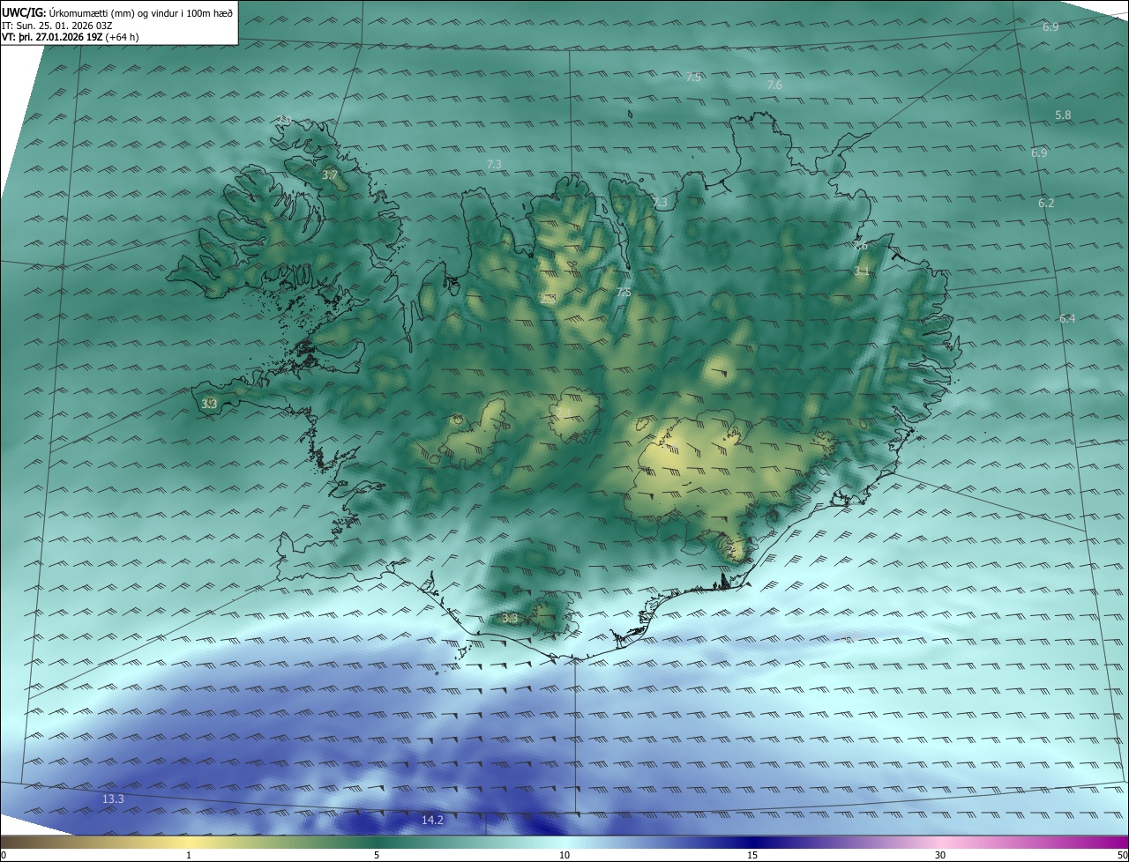This screenshot has height=862, width=1129.
Task: Click the 5 tick on the color scale
Action: [x=377, y=856]
